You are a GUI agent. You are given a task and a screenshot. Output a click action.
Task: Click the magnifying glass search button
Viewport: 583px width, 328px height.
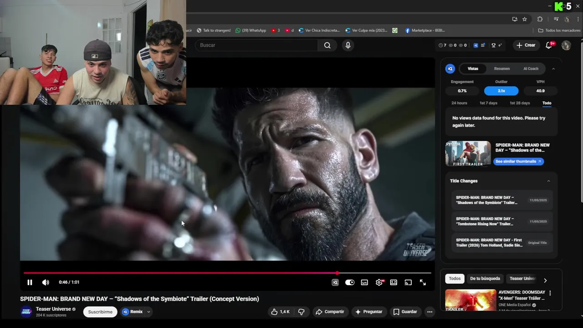(327, 45)
